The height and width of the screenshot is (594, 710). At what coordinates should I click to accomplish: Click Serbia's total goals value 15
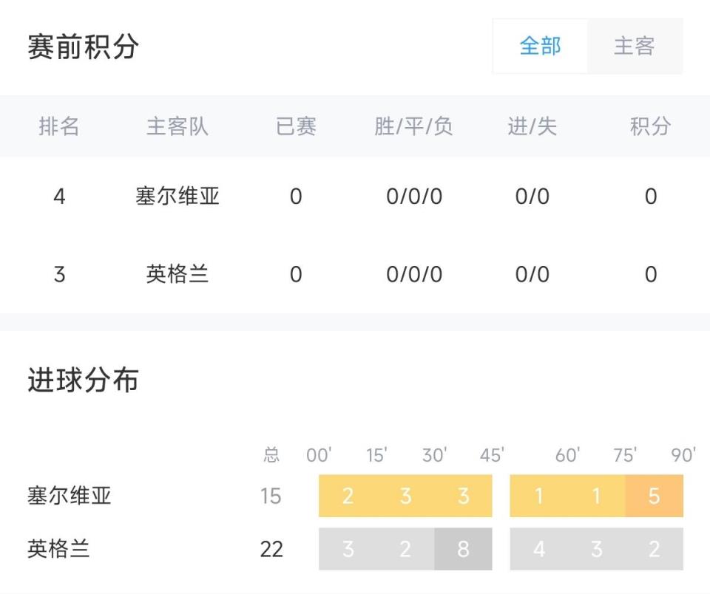pyautogui.click(x=271, y=496)
